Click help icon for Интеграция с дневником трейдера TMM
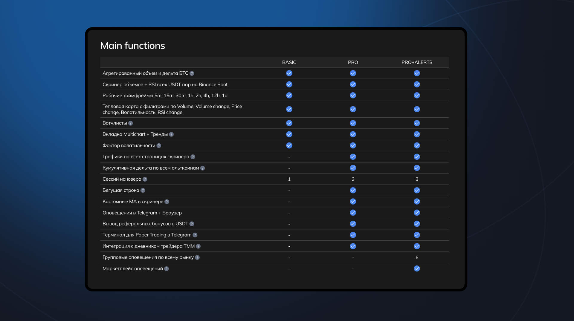This screenshot has width=574, height=321. [198, 246]
